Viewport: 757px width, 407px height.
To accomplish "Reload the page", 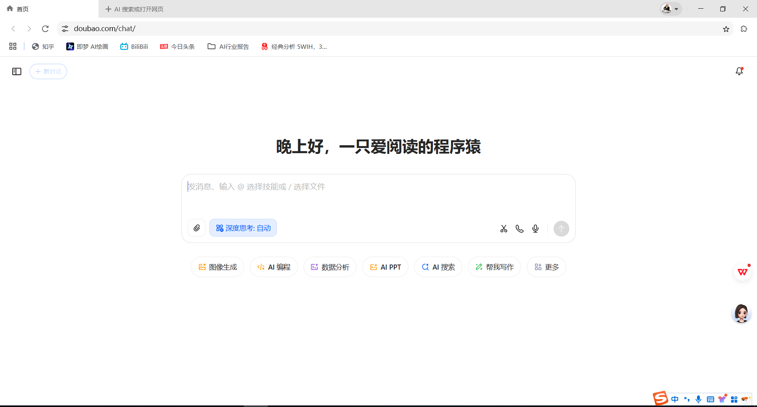I will pos(45,29).
